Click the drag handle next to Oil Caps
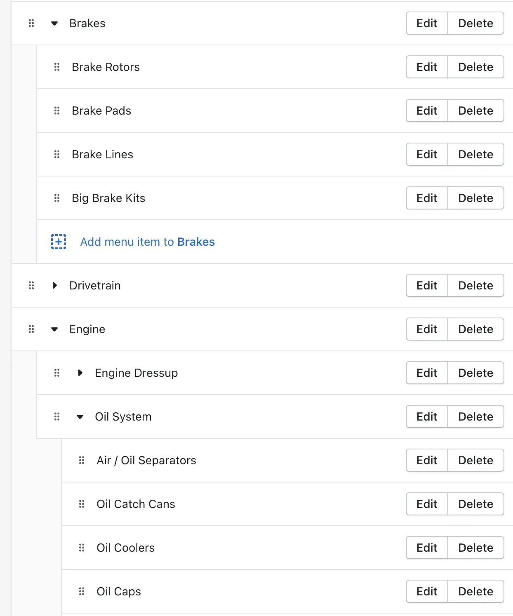This screenshot has height=616, width=513. pyautogui.click(x=82, y=591)
